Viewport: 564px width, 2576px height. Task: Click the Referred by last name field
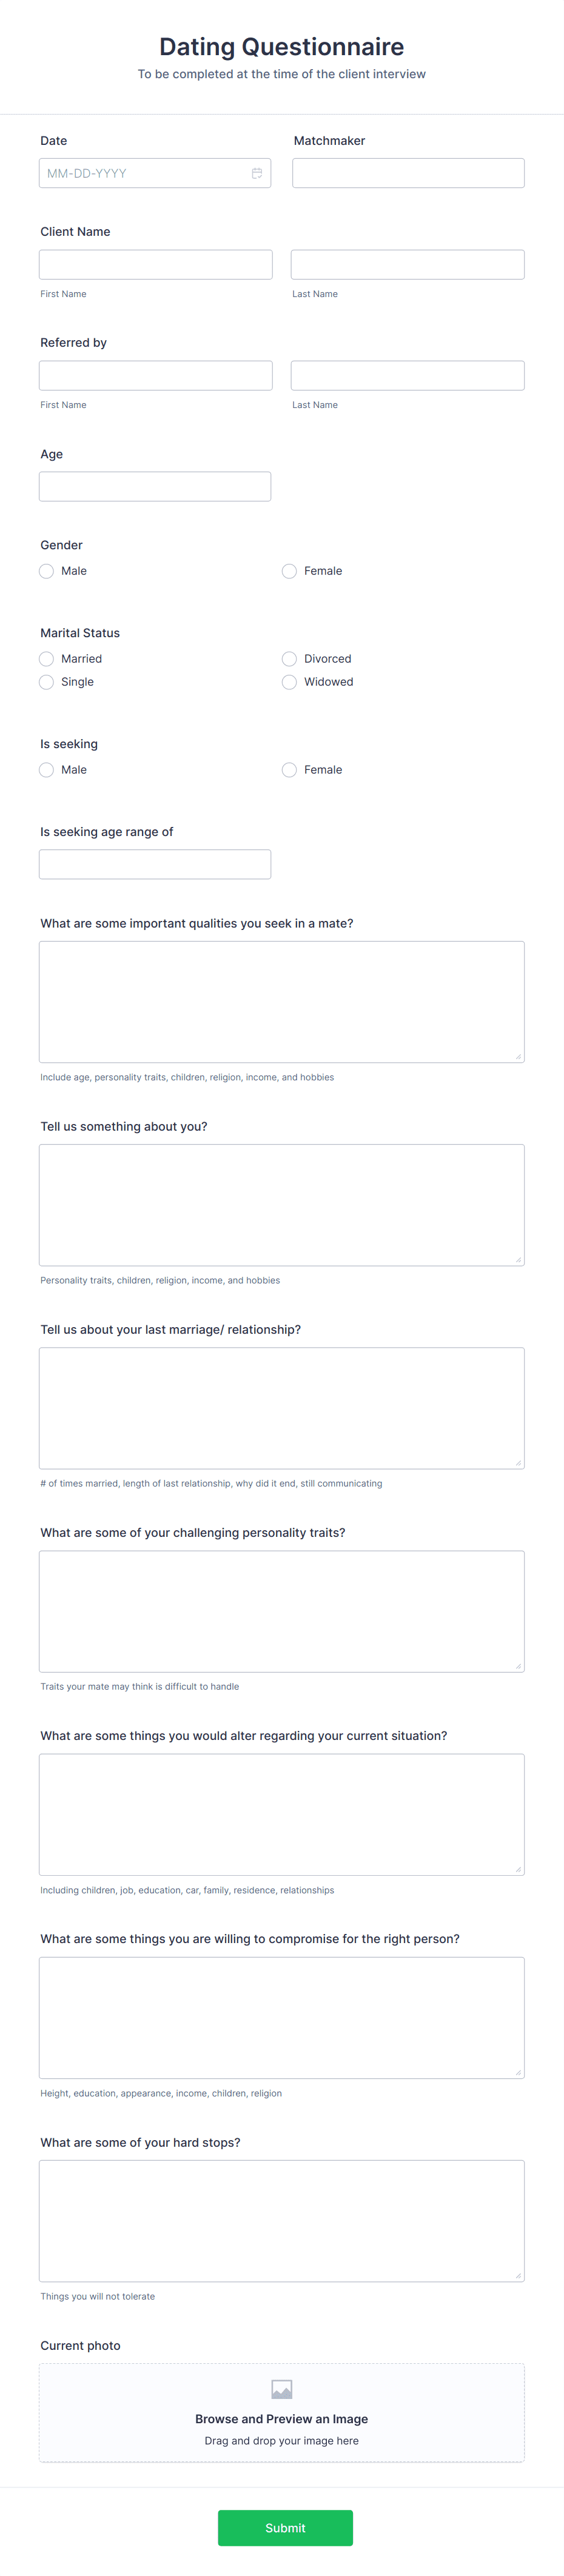click(x=407, y=374)
